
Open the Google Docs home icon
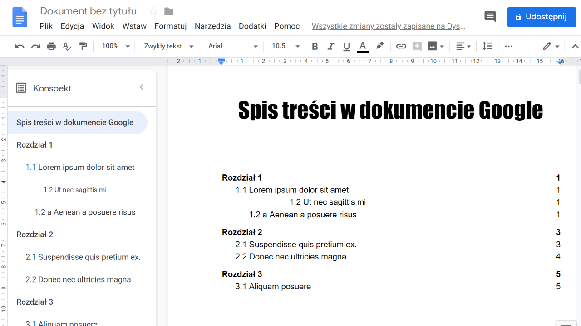(x=20, y=18)
